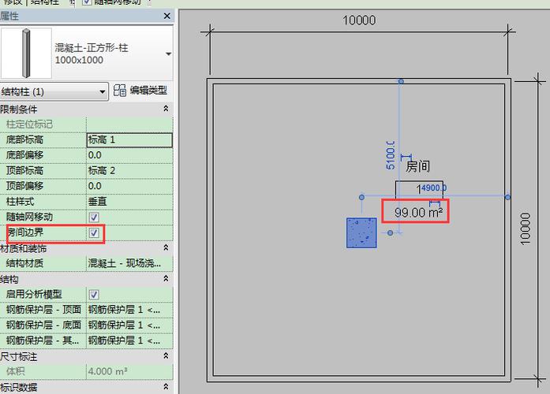
Task: Collapse the 材质和装饰 section
Action: pyautogui.click(x=166, y=248)
